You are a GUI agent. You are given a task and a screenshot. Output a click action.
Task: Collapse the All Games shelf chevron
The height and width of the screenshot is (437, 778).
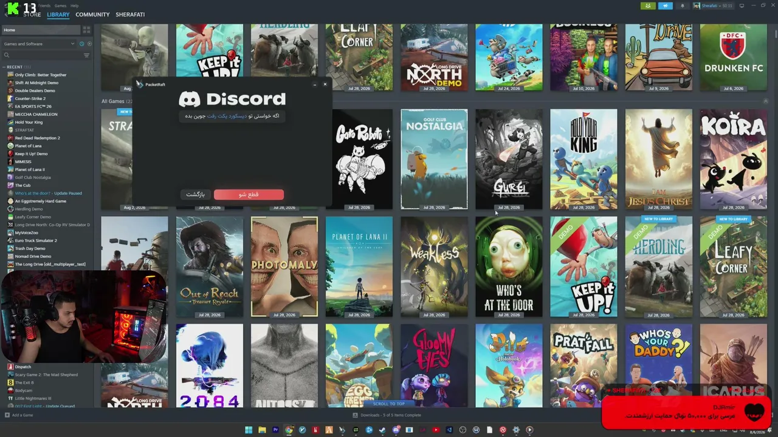[765, 101]
